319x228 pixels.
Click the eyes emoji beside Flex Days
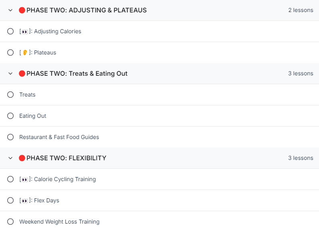coord(25,200)
